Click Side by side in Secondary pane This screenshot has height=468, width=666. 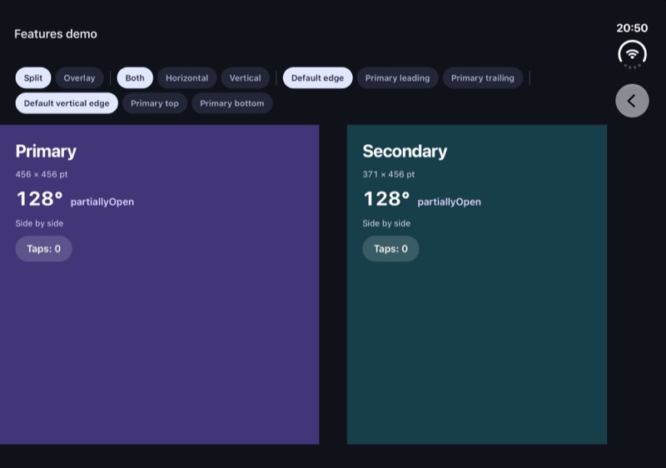tap(386, 223)
